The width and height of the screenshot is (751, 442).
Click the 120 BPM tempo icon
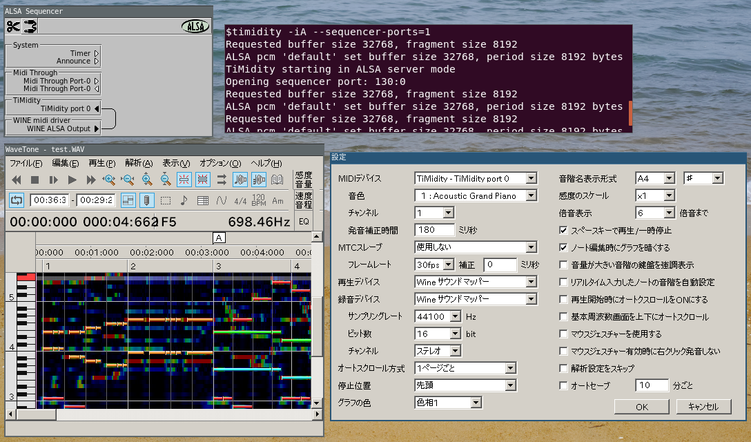tap(259, 200)
